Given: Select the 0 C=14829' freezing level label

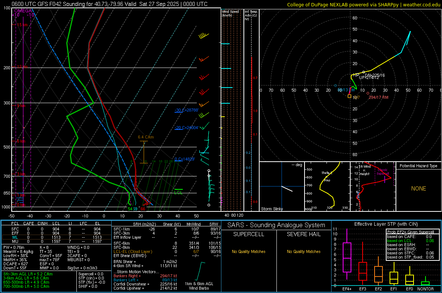Looking at the screenshot, I should point(185,159).
